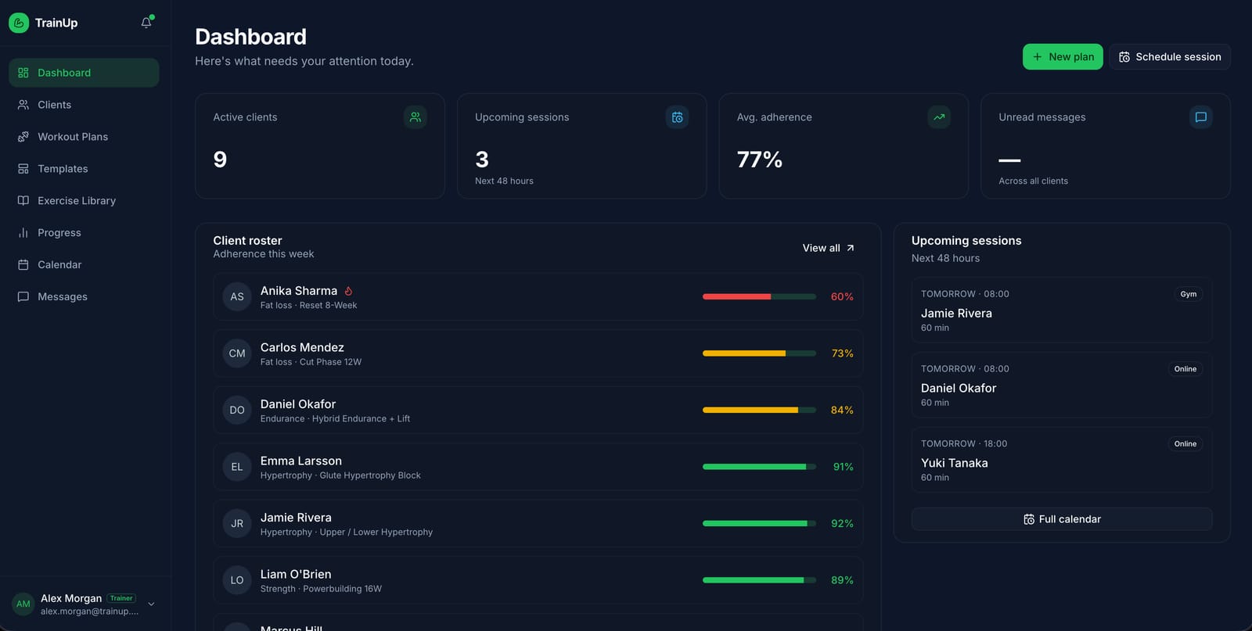Click the New plan button

click(1063, 57)
